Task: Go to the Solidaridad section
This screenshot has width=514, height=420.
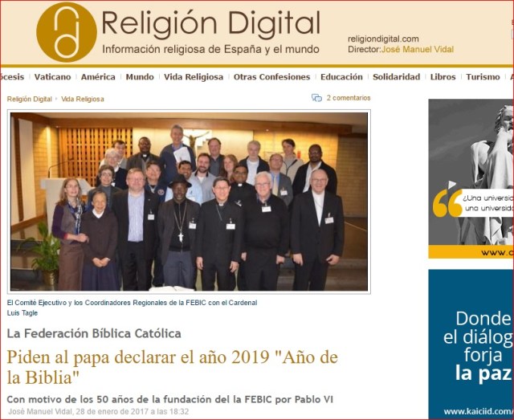Action: [396, 77]
